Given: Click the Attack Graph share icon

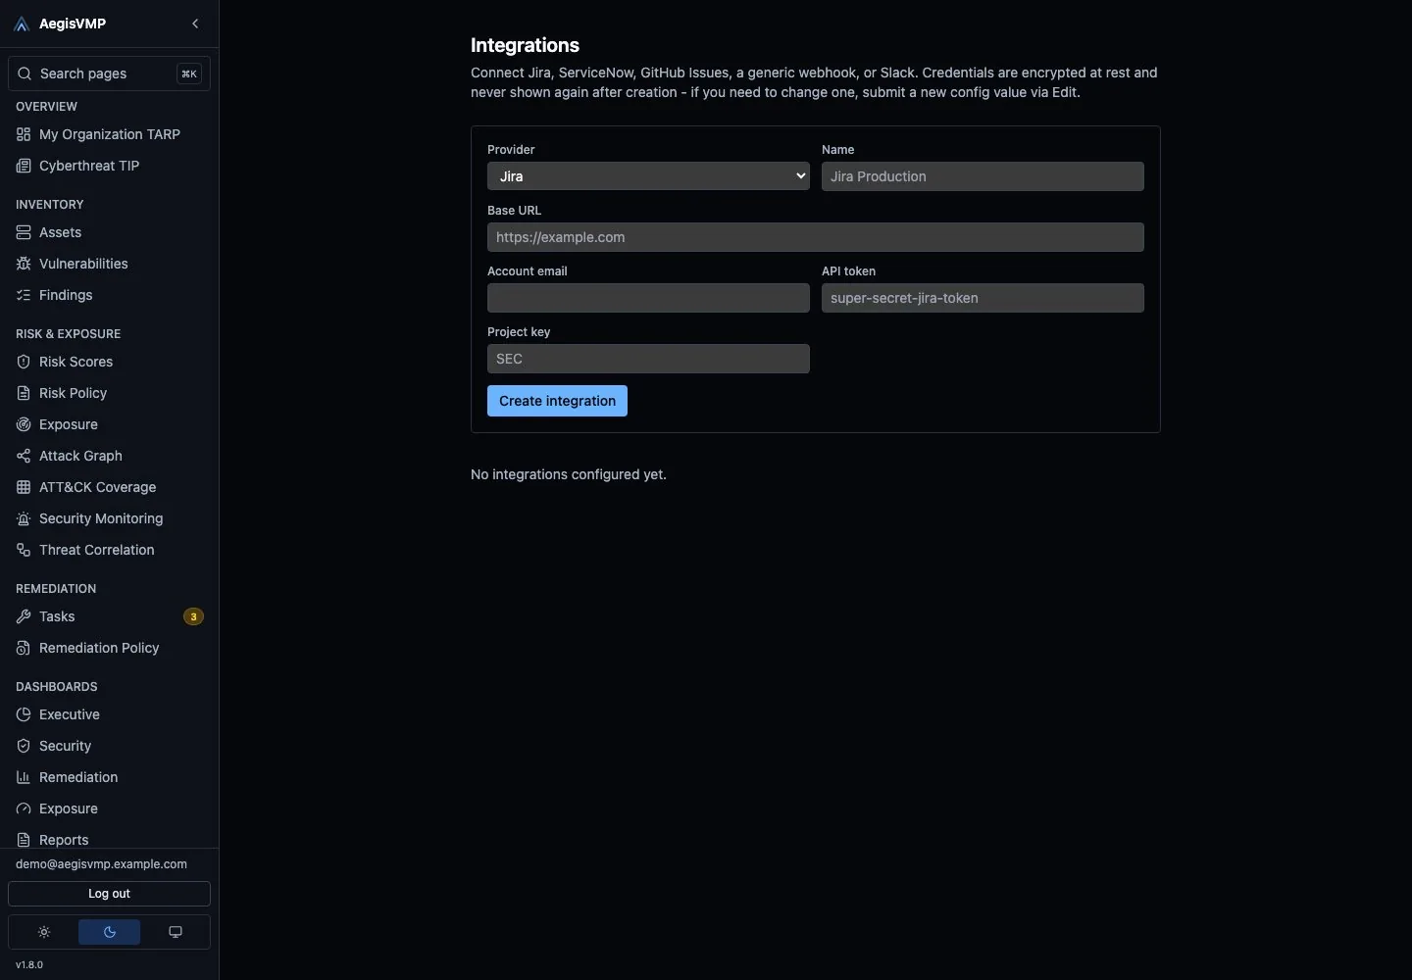Looking at the screenshot, I should pyautogui.click(x=24, y=456).
